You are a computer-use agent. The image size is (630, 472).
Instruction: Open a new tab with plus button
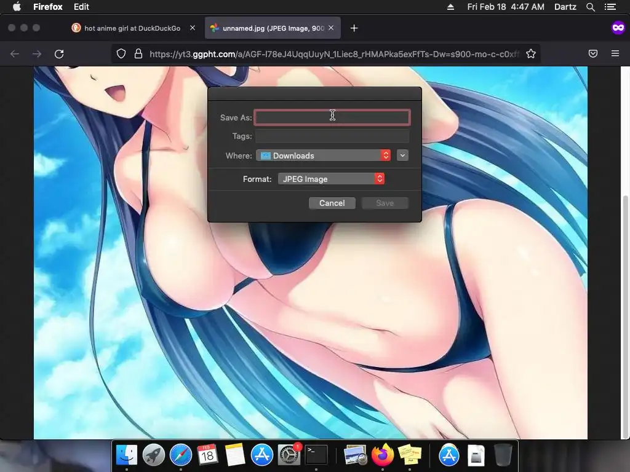354,28
